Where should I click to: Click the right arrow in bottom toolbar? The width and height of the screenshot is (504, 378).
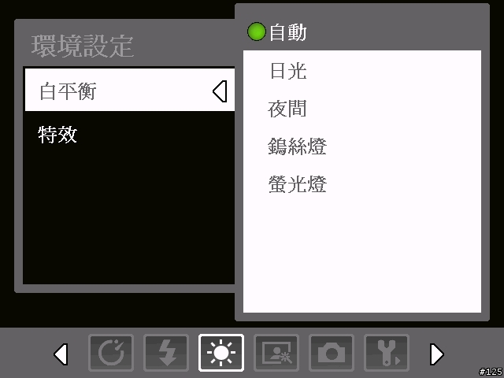pyautogui.click(x=437, y=354)
